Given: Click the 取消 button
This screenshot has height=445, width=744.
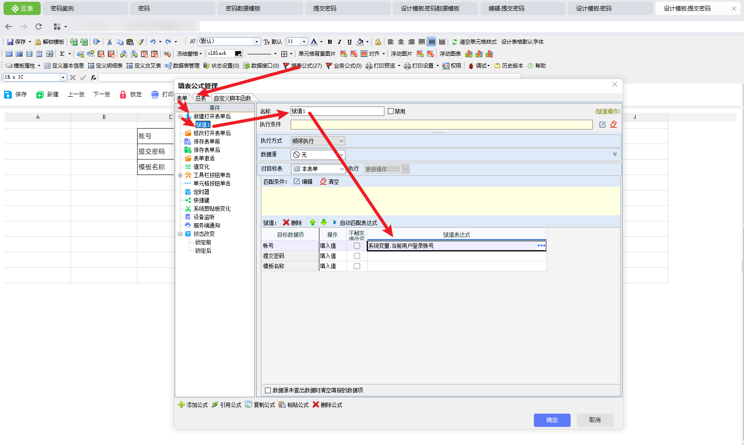Looking at the screenshot, I should pyautogui.click(x=595, y=420).
